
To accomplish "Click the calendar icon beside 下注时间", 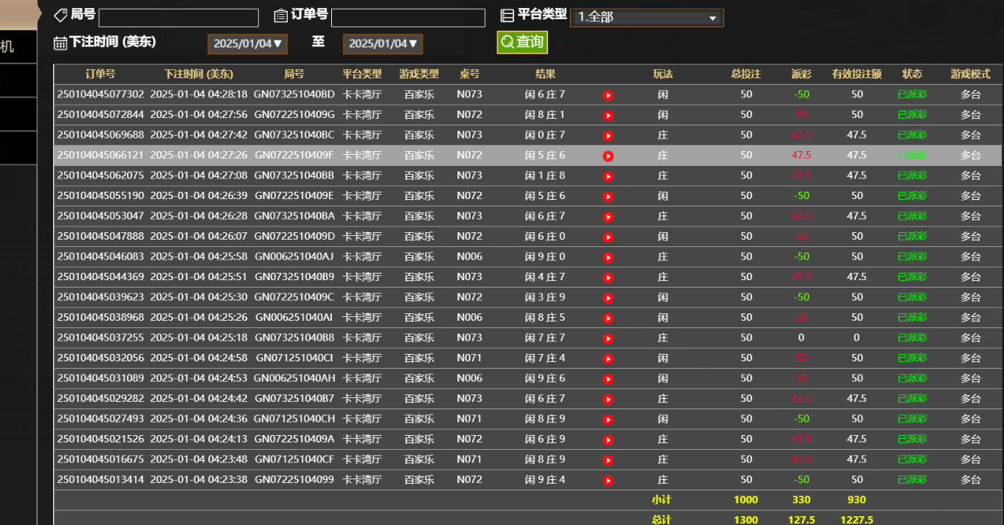I will (60, 43).
